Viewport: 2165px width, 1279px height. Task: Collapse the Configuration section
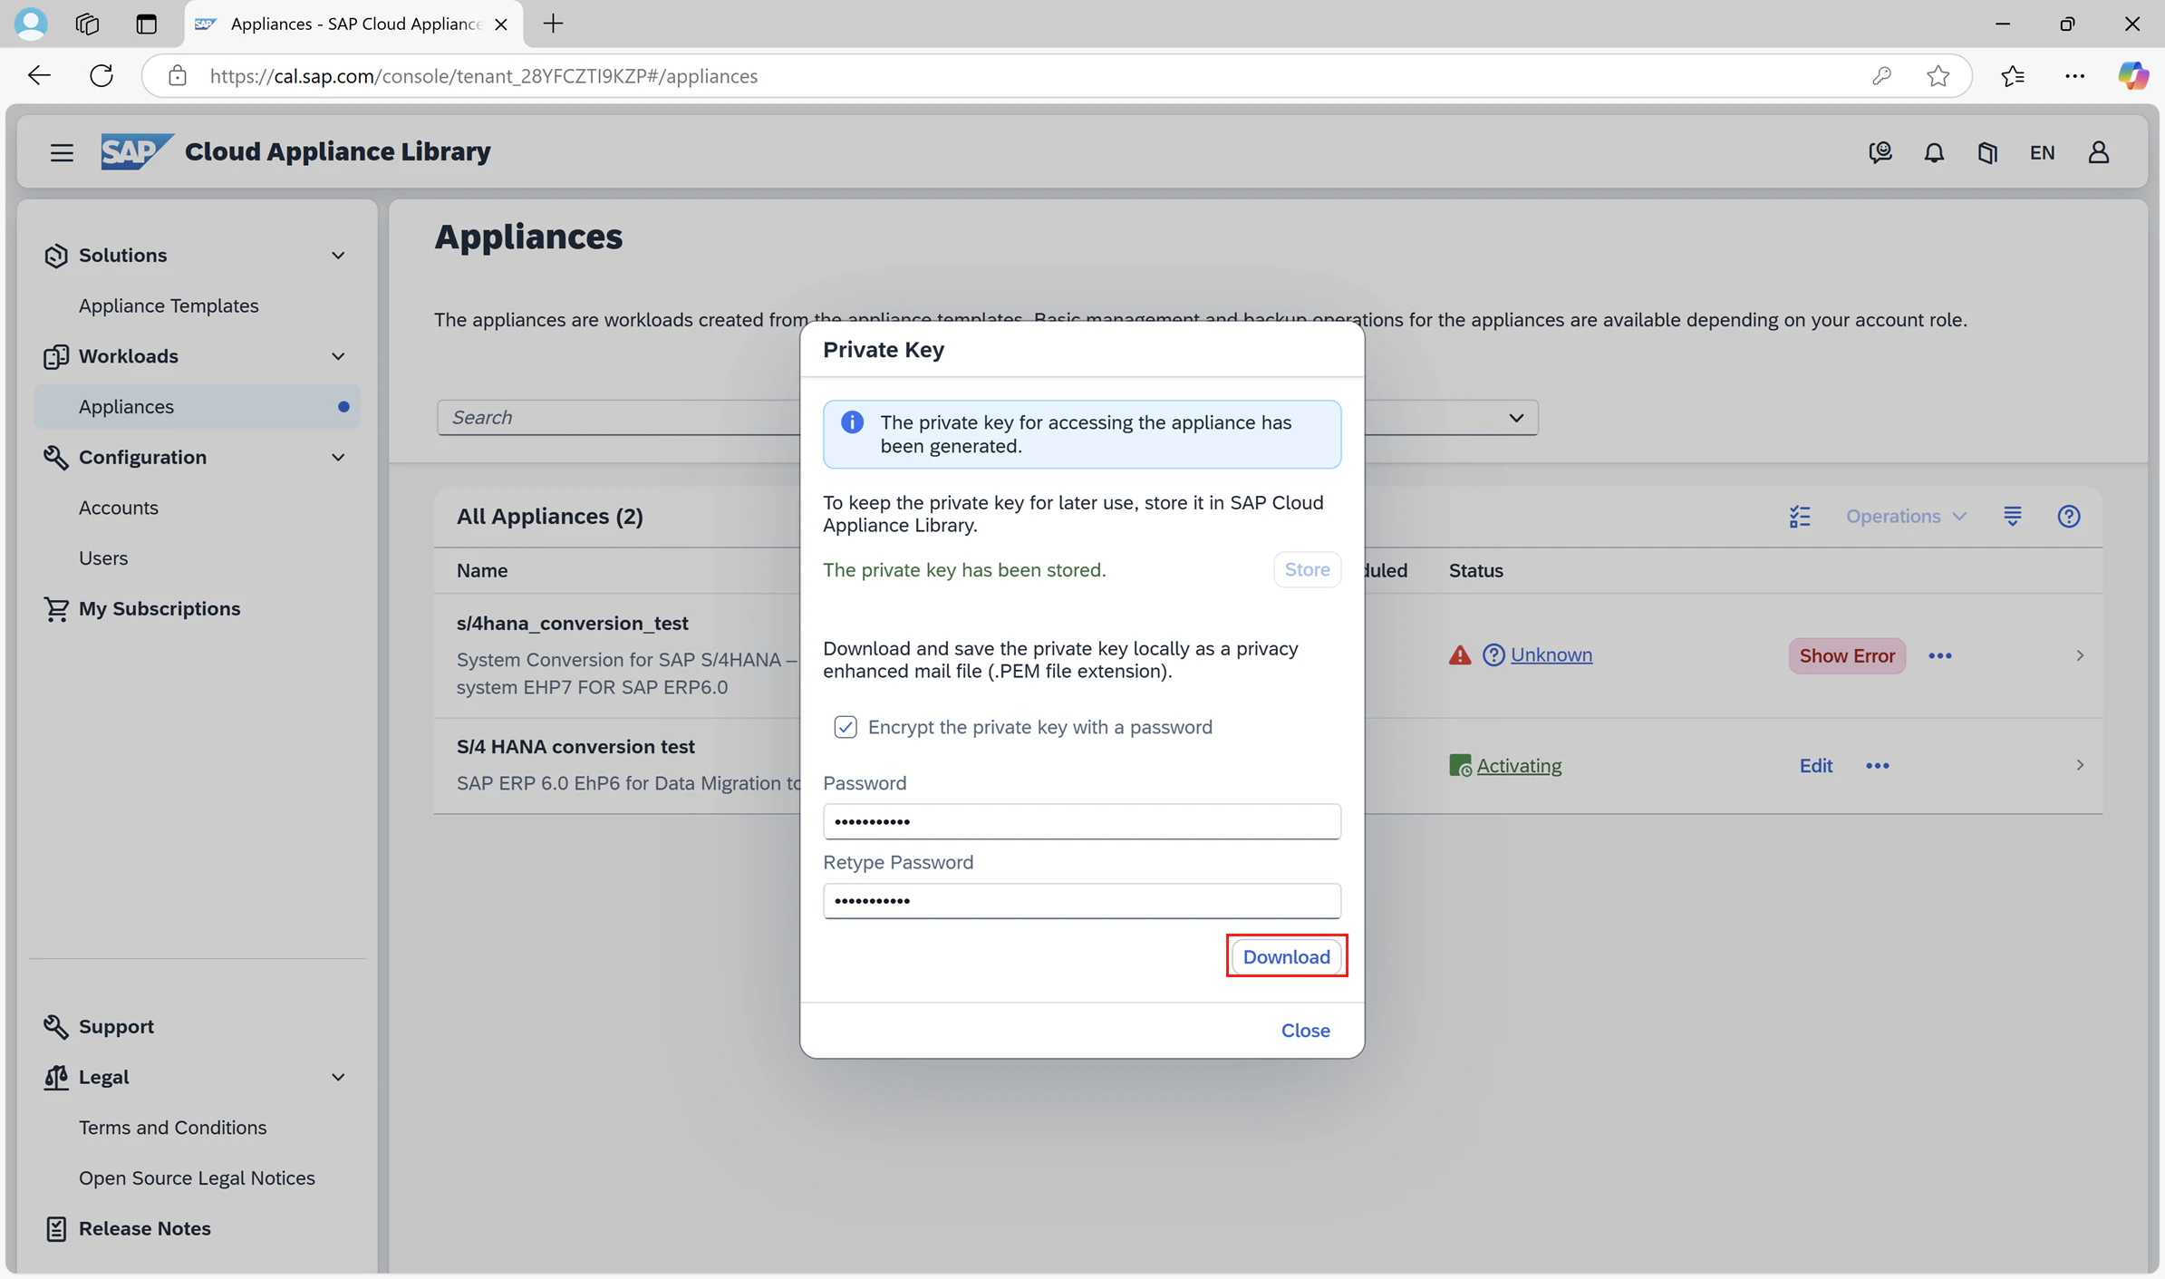click(x=338, y=458)
